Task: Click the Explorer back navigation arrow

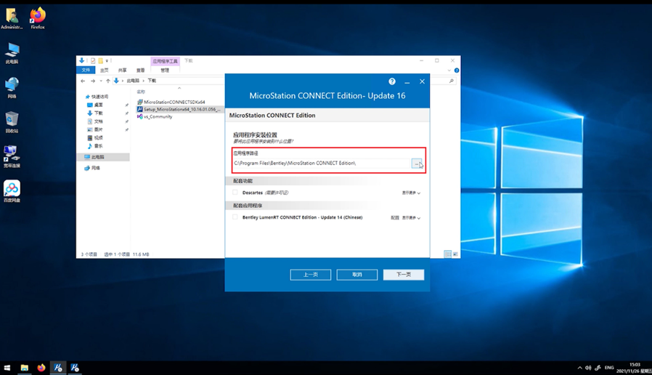Action: [x=83, y=81]
